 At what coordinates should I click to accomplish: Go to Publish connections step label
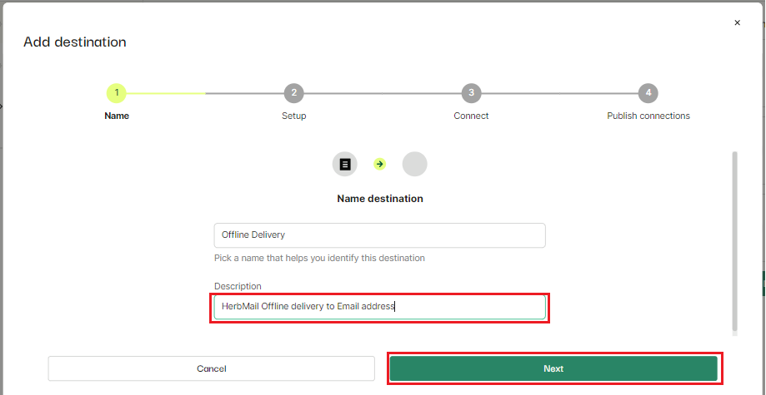[x=648, y=116]
